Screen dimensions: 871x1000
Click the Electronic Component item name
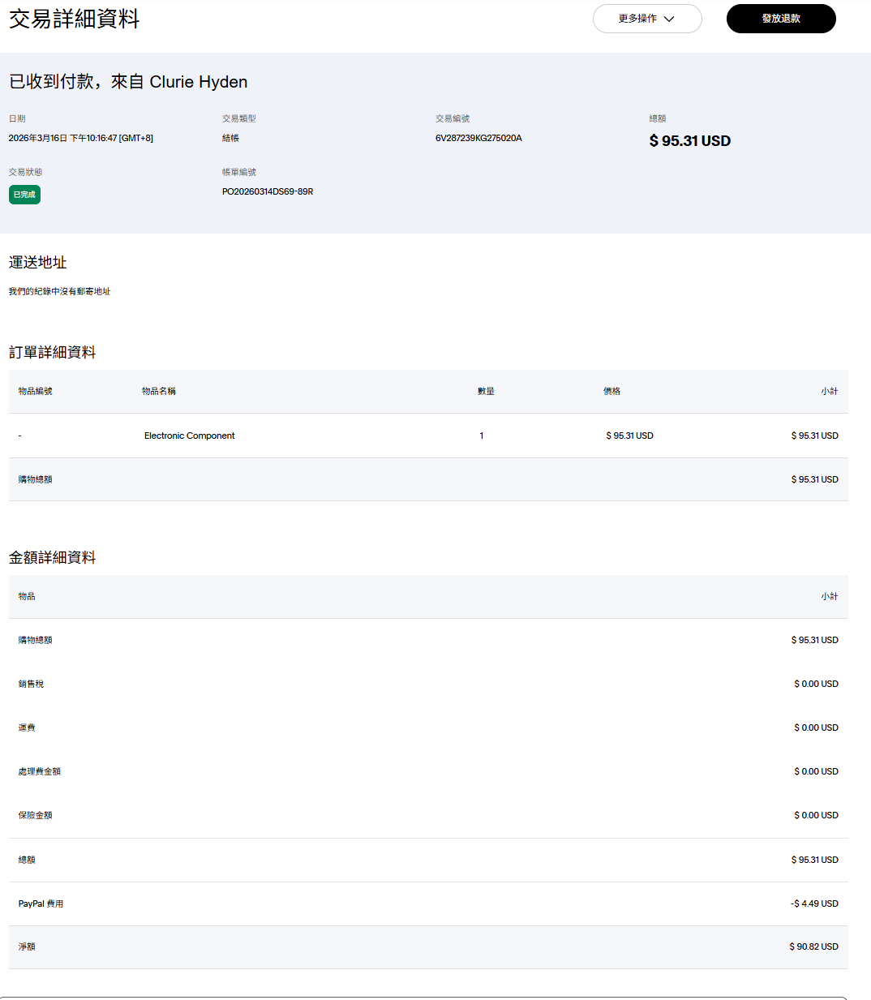click(x=189, y=436)
